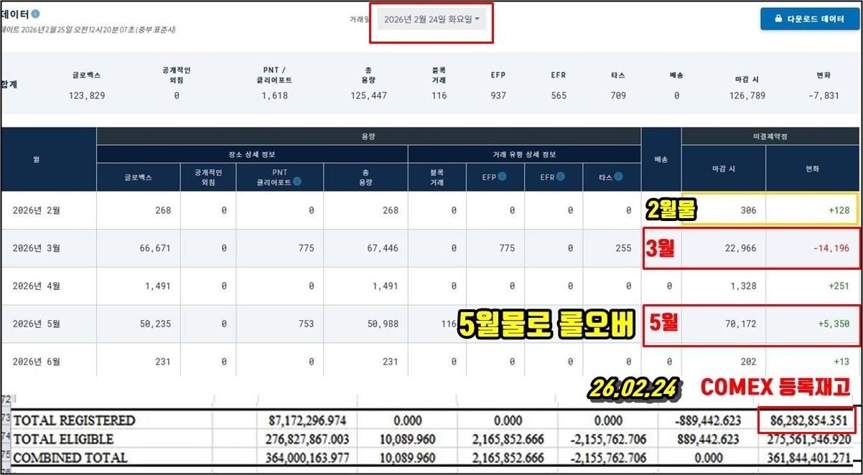Click the EFP column header info icon
Screen dimensions: 863x475
point(502,176)
